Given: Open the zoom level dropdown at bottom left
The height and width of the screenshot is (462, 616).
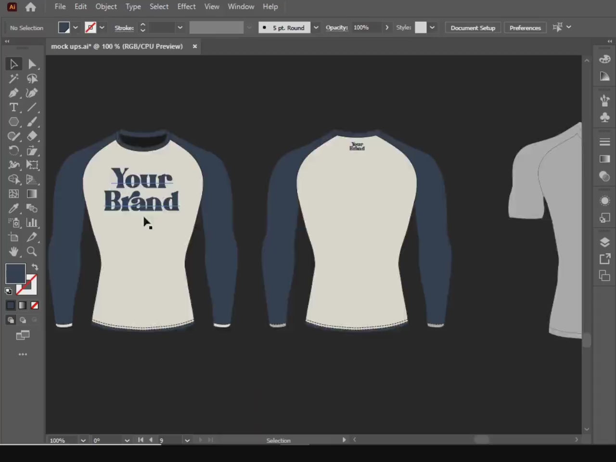Looking at the screenshot, I should 83,440.
